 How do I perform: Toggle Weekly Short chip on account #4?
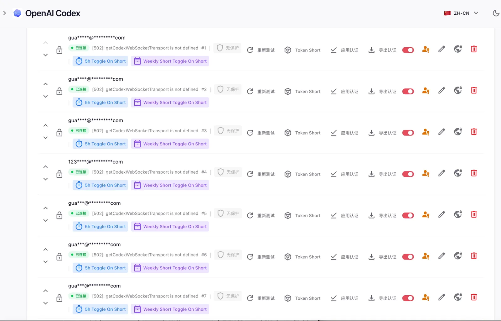click(170, 185)
